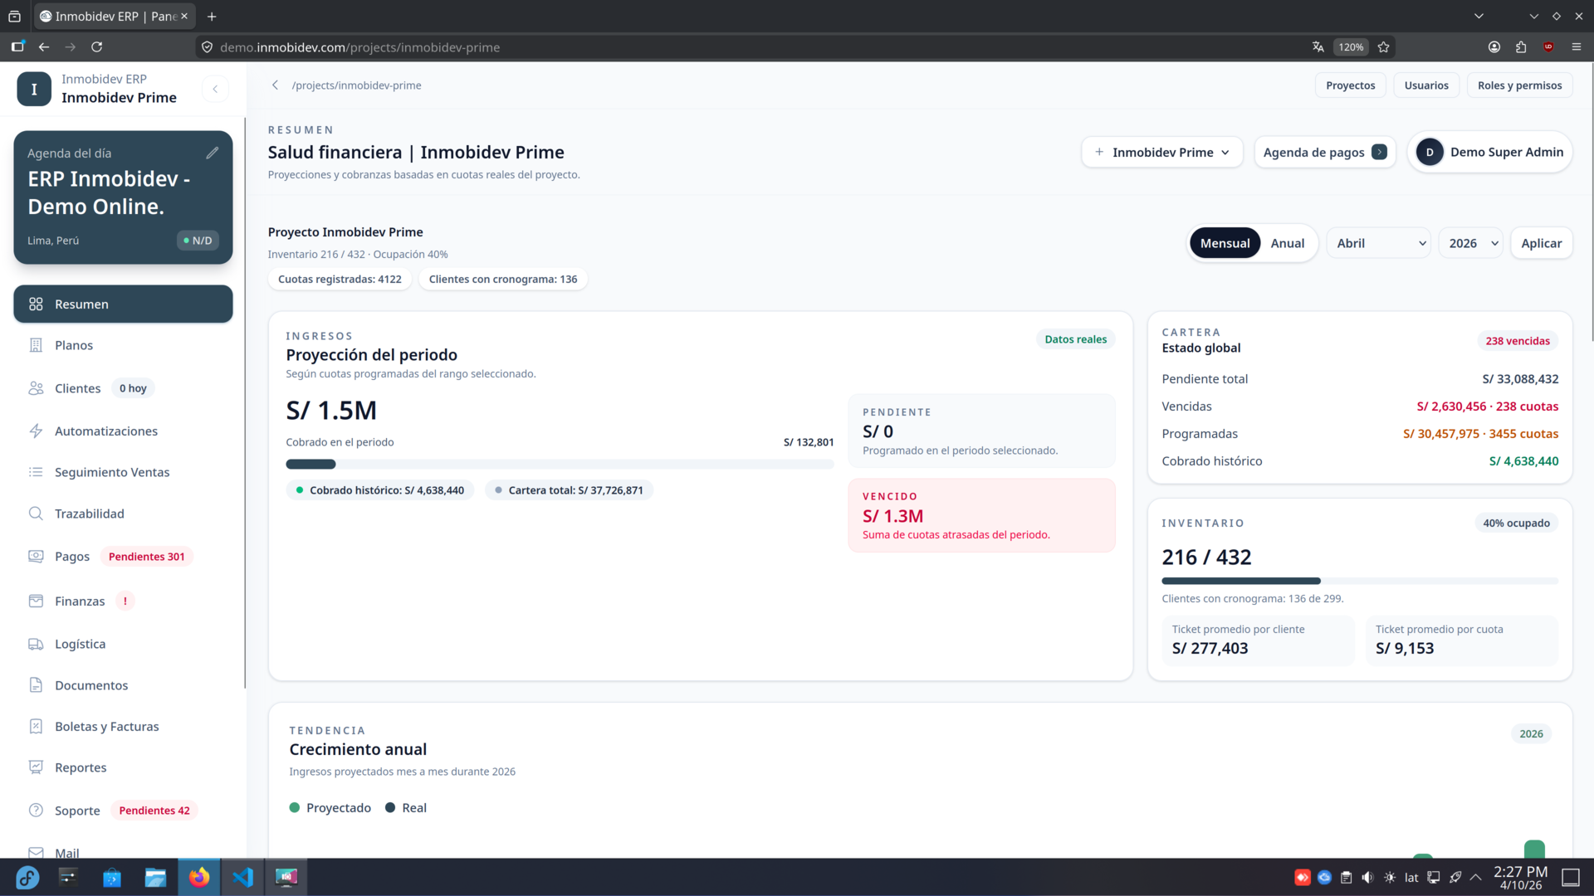Open the Abril month dropdown
The height and width of the screenshot is (896, 1594).
coord(1378,242)
